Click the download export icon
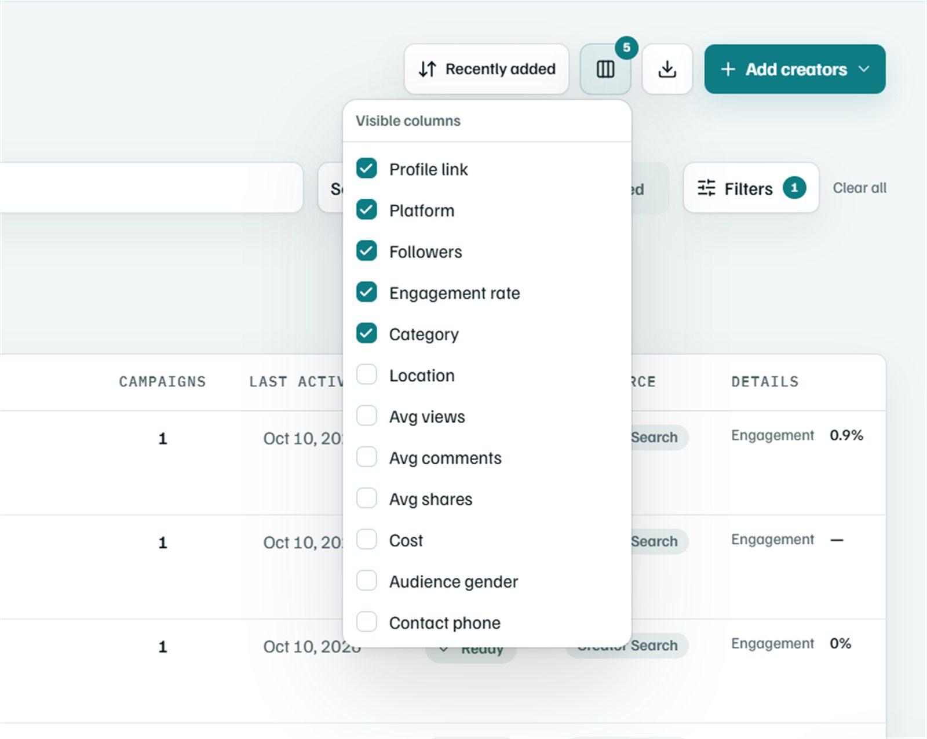 point(667,69)
